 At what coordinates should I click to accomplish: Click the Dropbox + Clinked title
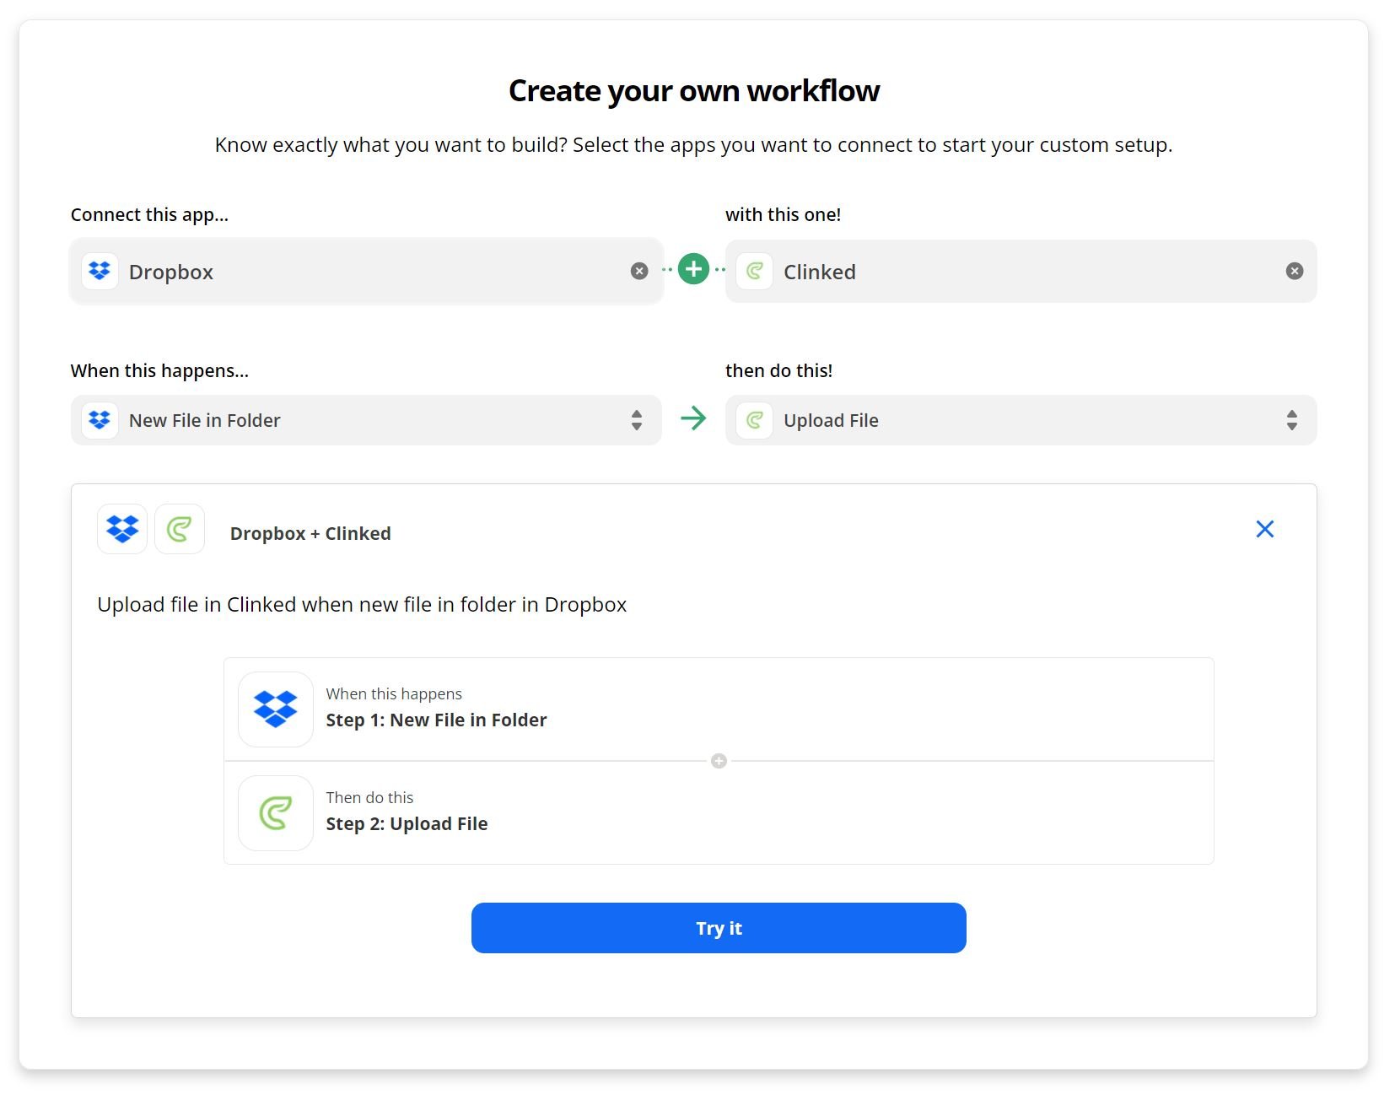[310, 533]
